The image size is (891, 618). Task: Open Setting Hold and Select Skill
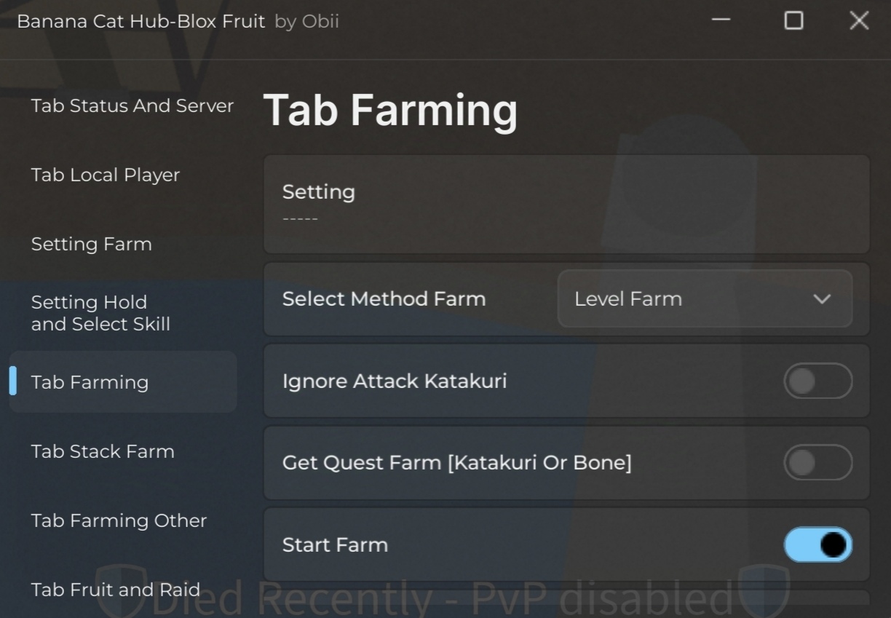pos(100,313)
